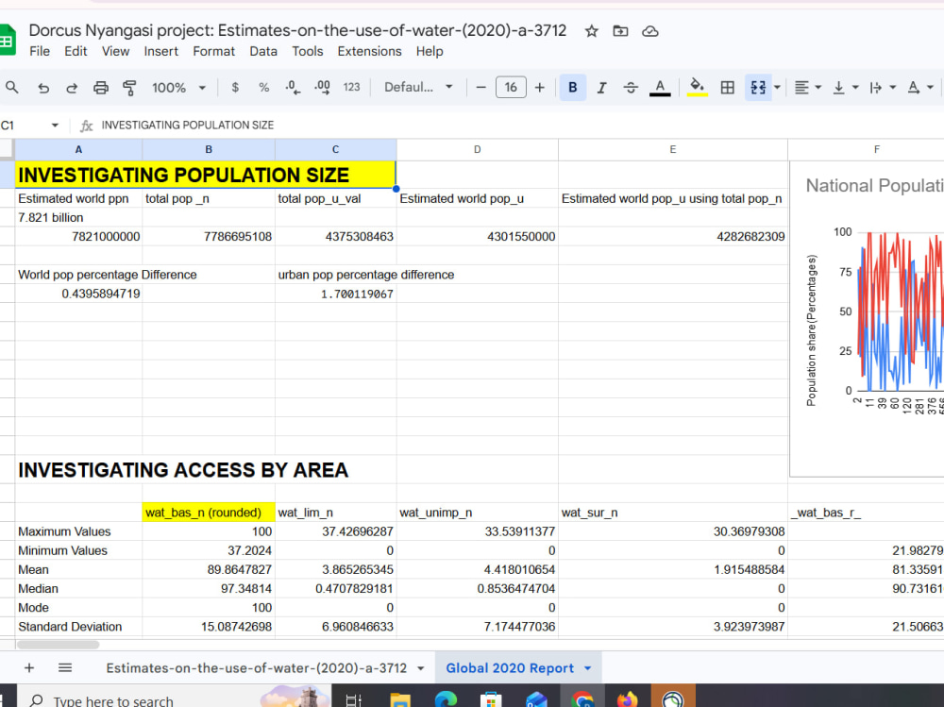The image size is (944, 707).
Task: Open Microsoft Edge from taskbar
Action: 447,699
